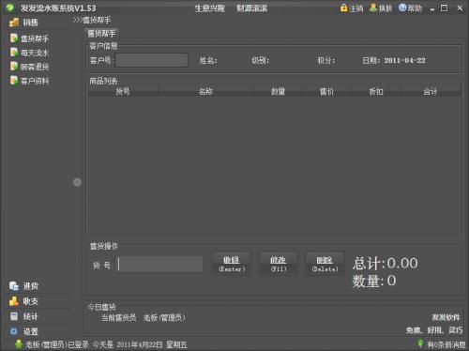469x351 pixels.
Task: Sort by the 合计 column header
Action: pos(431,91)
